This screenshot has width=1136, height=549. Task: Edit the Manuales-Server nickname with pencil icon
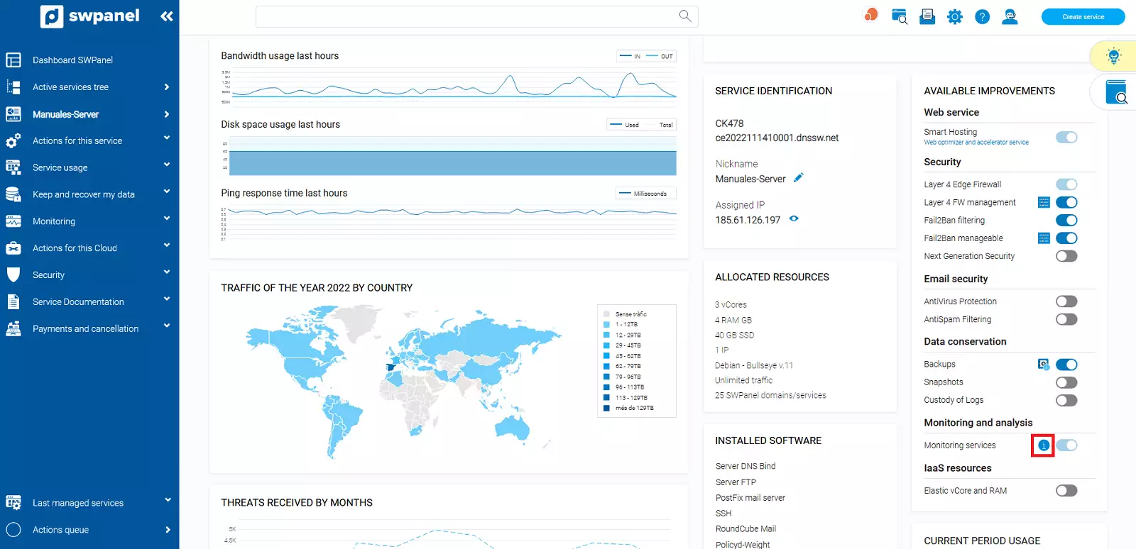pos(799,178)
